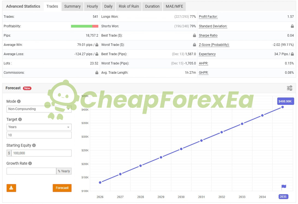
Task: Click the Sharpe Ratio link
Action: [208, 36]
